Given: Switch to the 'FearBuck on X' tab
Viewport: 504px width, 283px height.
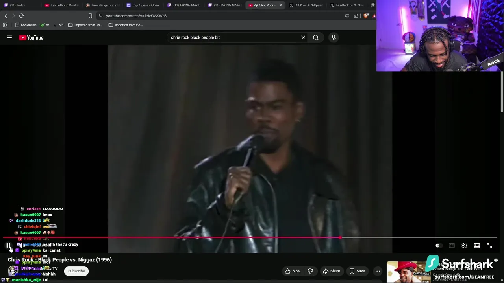Looking at the screenshot, I should point(347,5).
